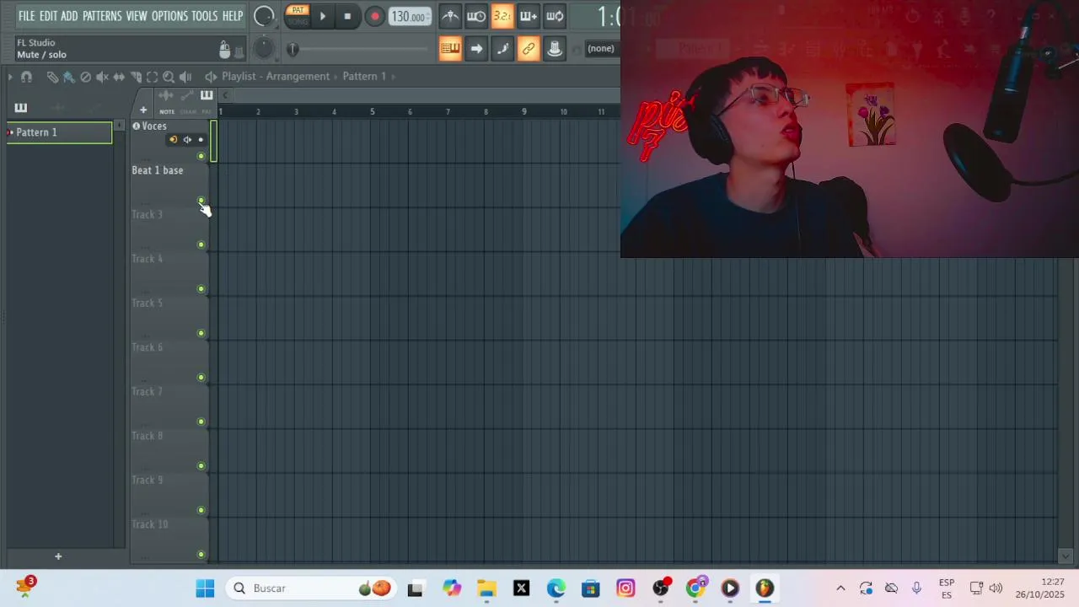
Task: Mute the Voces track green light
Action: (201, 156)
